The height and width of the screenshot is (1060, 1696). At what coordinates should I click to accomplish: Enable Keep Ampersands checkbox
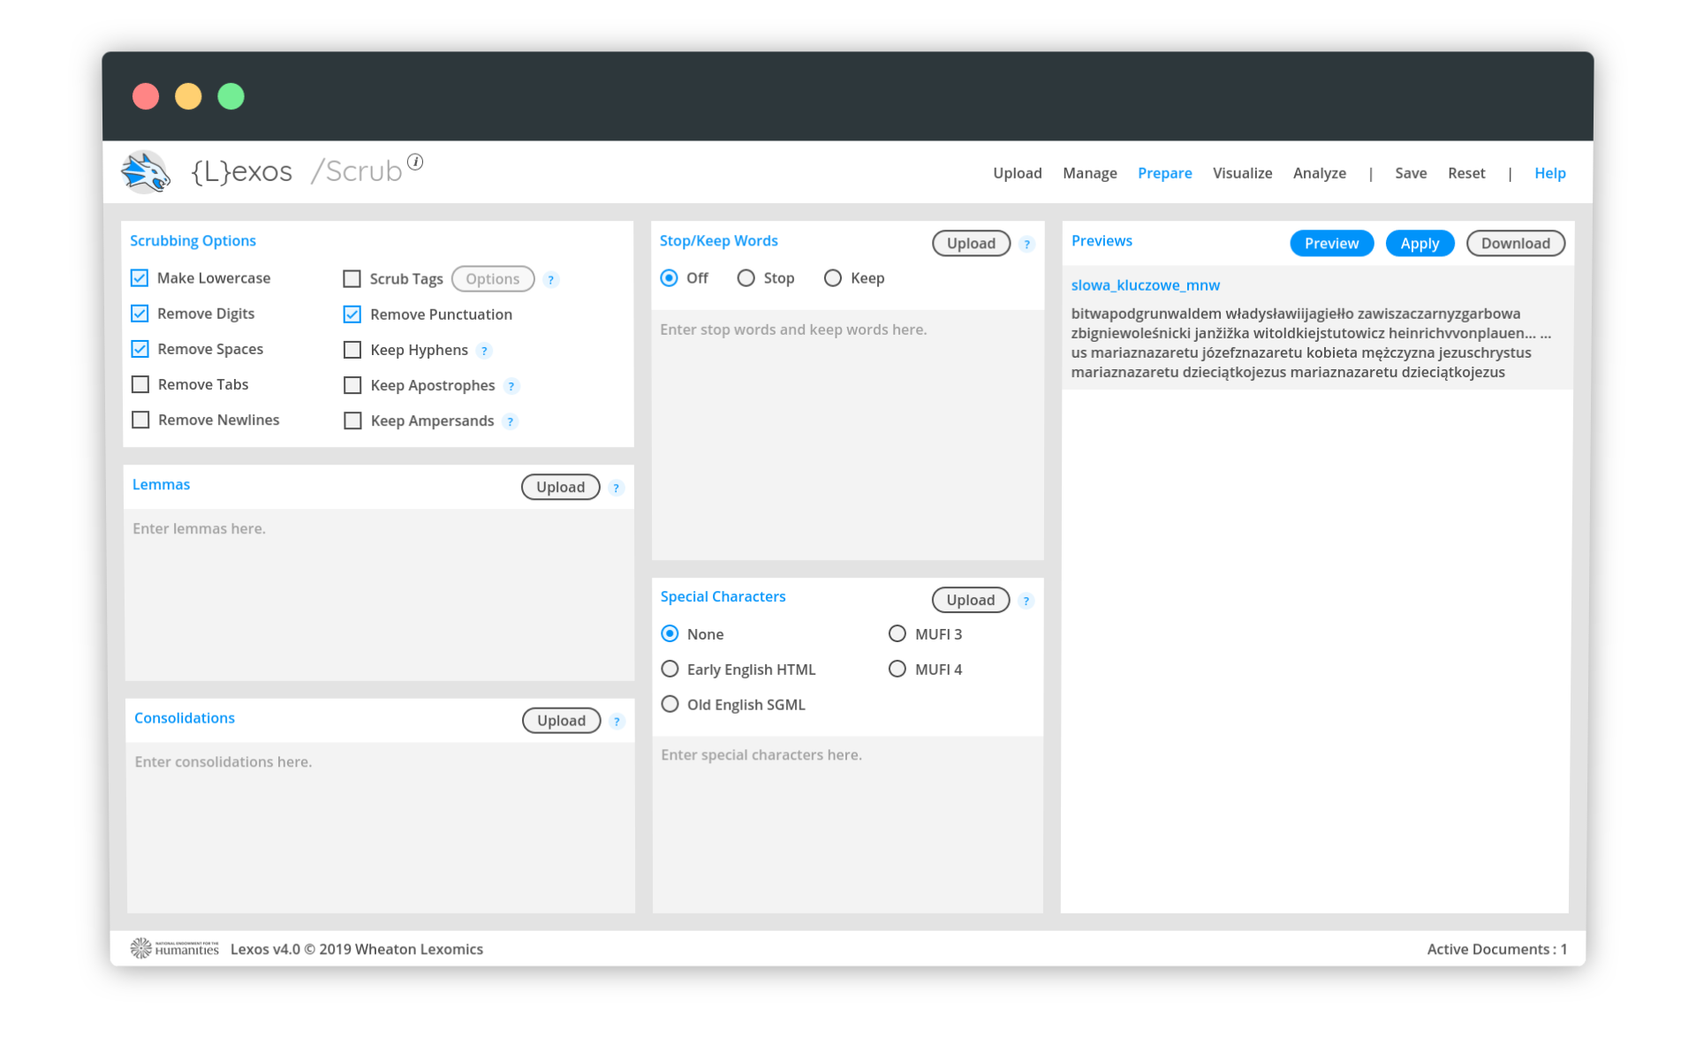click(352, 420)
